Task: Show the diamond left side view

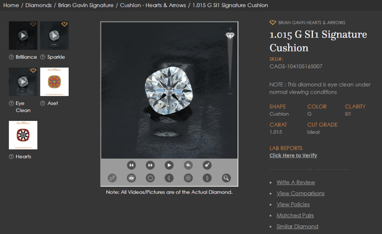Action: pyautogui.click(x=169, y=178)
